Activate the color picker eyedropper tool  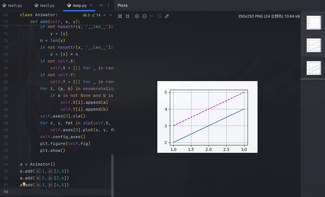click(x=167, y=16)
